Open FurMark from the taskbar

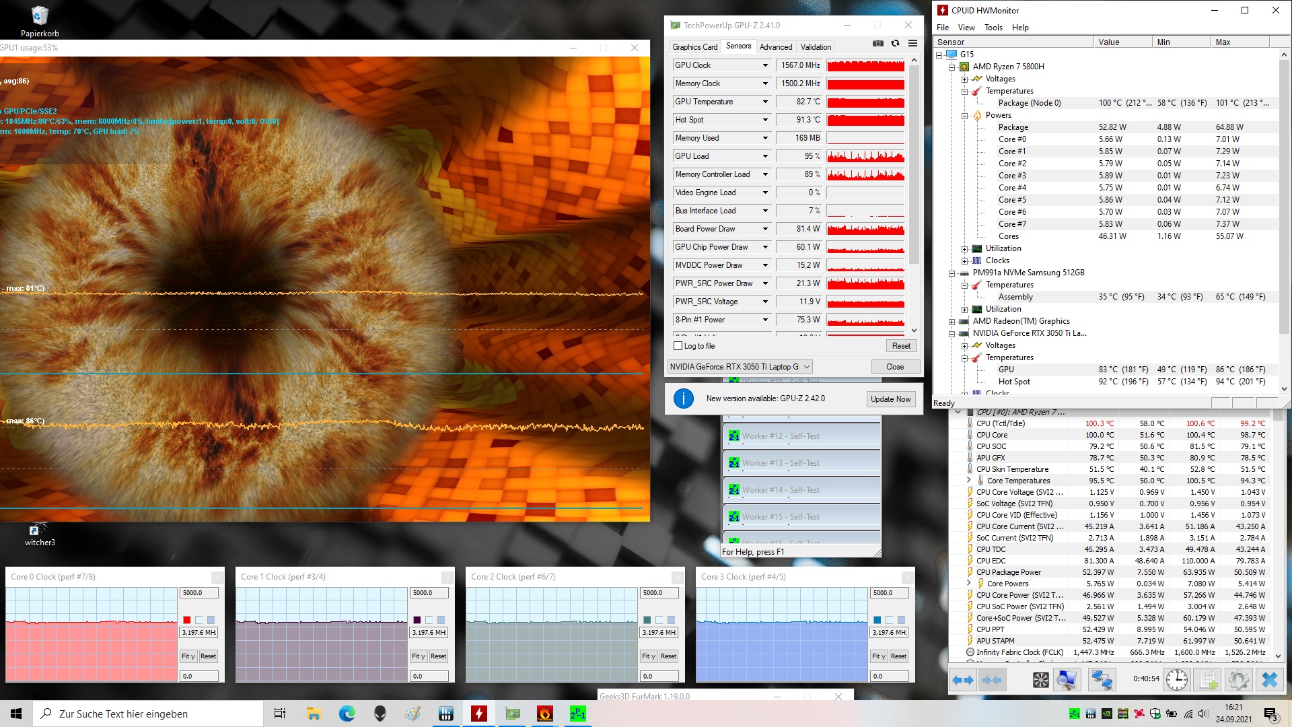544,714
